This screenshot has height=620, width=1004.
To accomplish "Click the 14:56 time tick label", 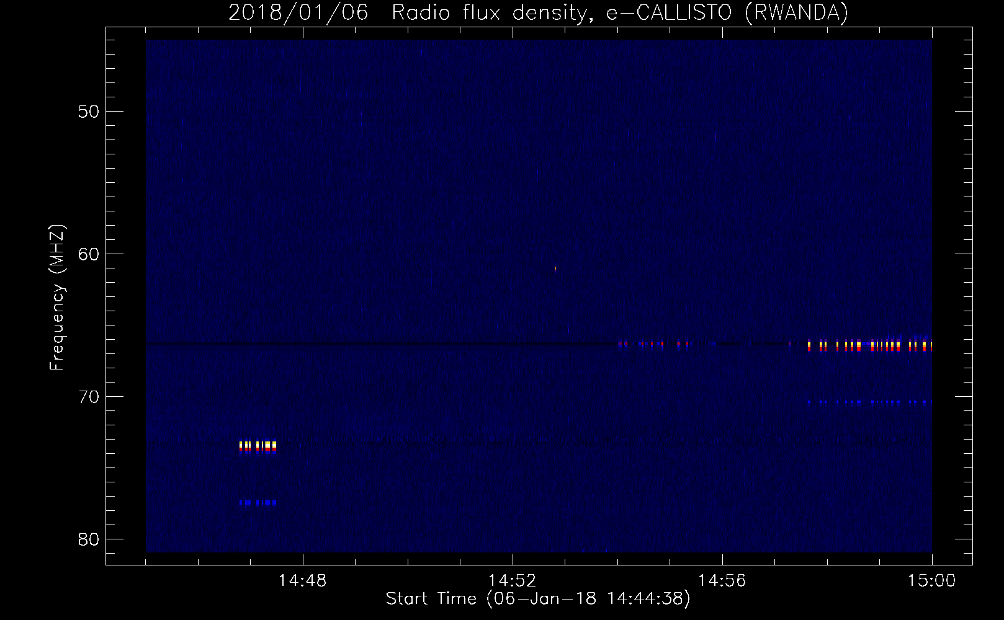I will [722, 581].
